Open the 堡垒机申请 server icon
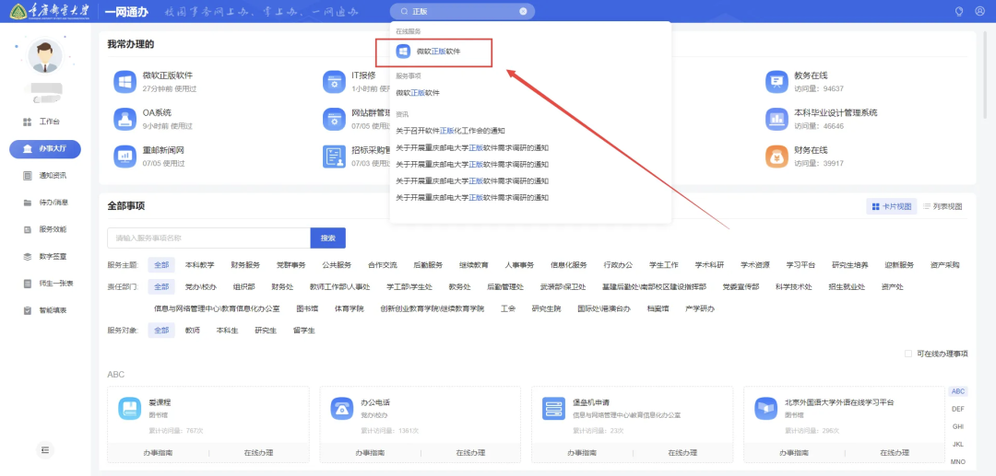 tap(553, 408)
